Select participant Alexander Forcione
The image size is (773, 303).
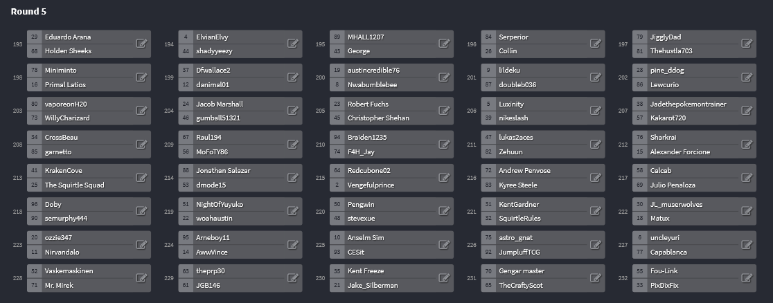coord(679,151)
